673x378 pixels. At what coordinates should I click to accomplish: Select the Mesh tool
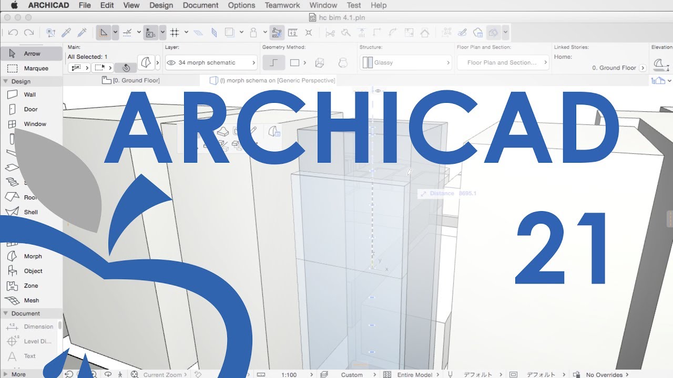pyautogui.click(x=32, y=300)
